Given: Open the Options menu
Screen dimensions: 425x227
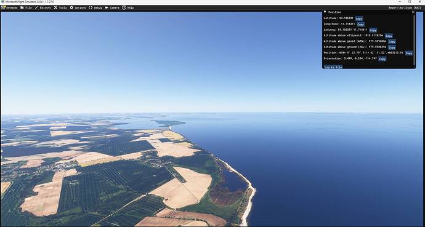Looking at the screenshot, I should pyautogui.click(x=78, y=8).
